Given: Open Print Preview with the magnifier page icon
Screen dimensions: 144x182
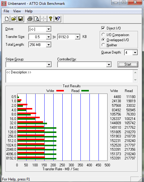Looking at the screenshot, I should coord(37,19).
